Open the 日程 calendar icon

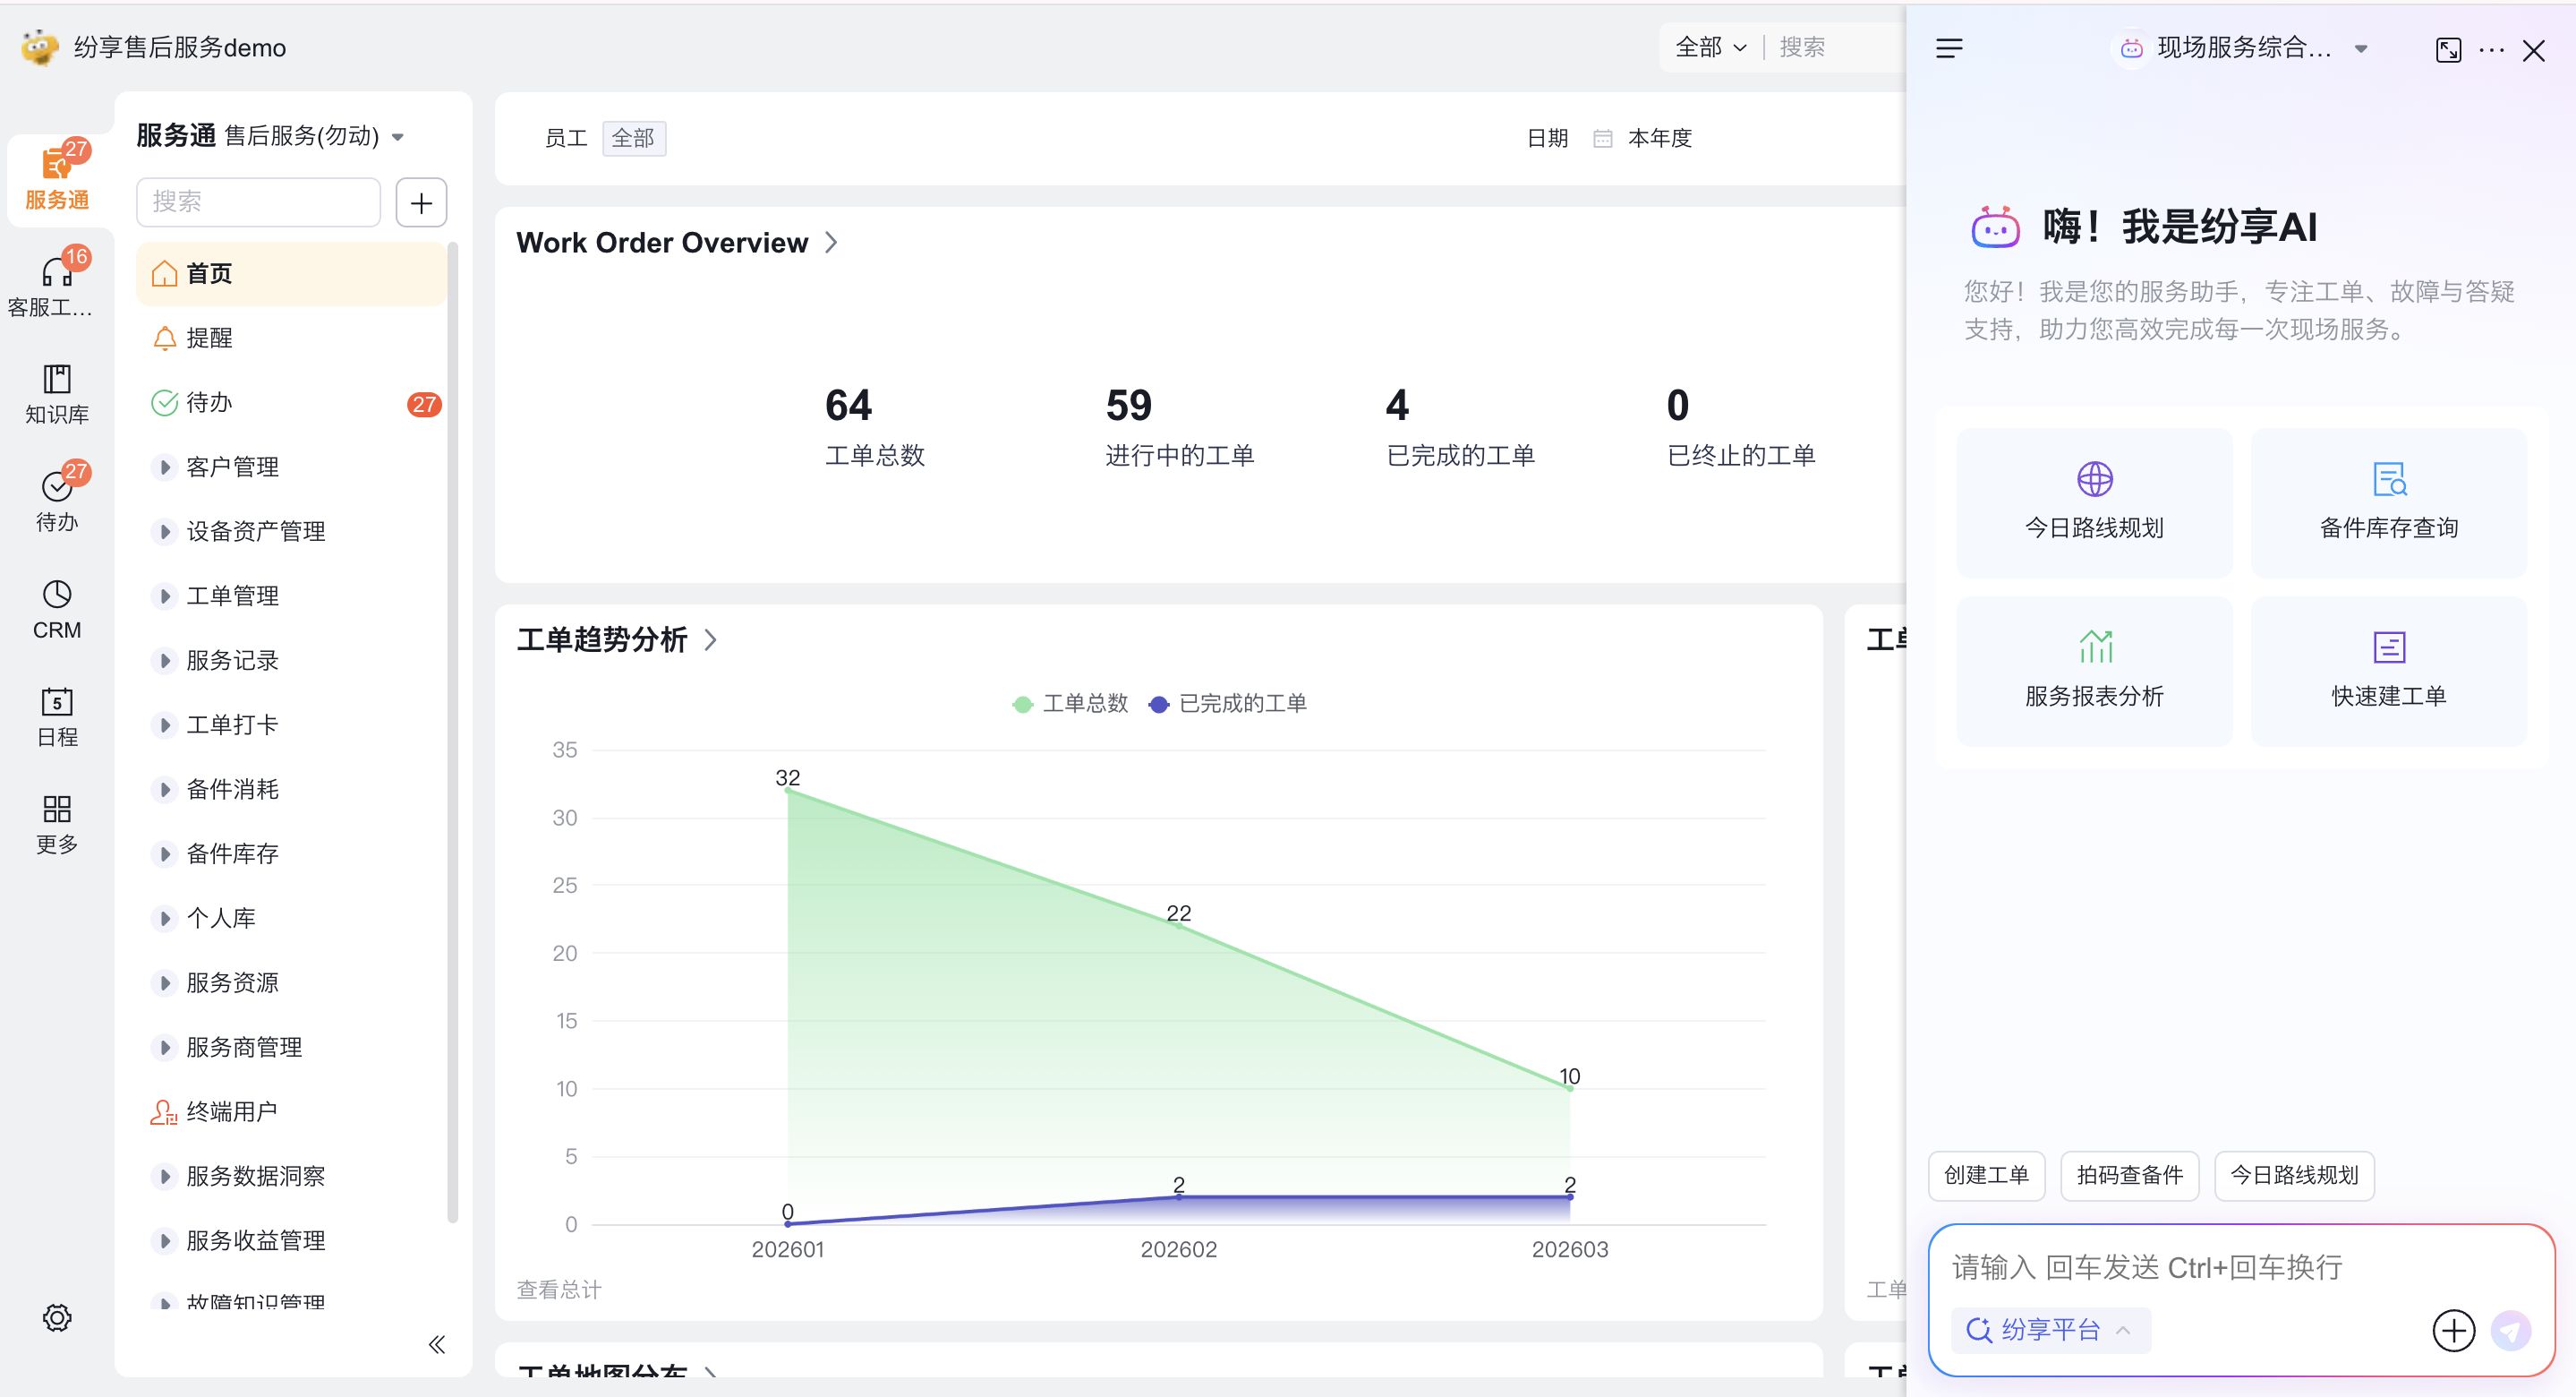pyautogui.click(x=57, y=701)
